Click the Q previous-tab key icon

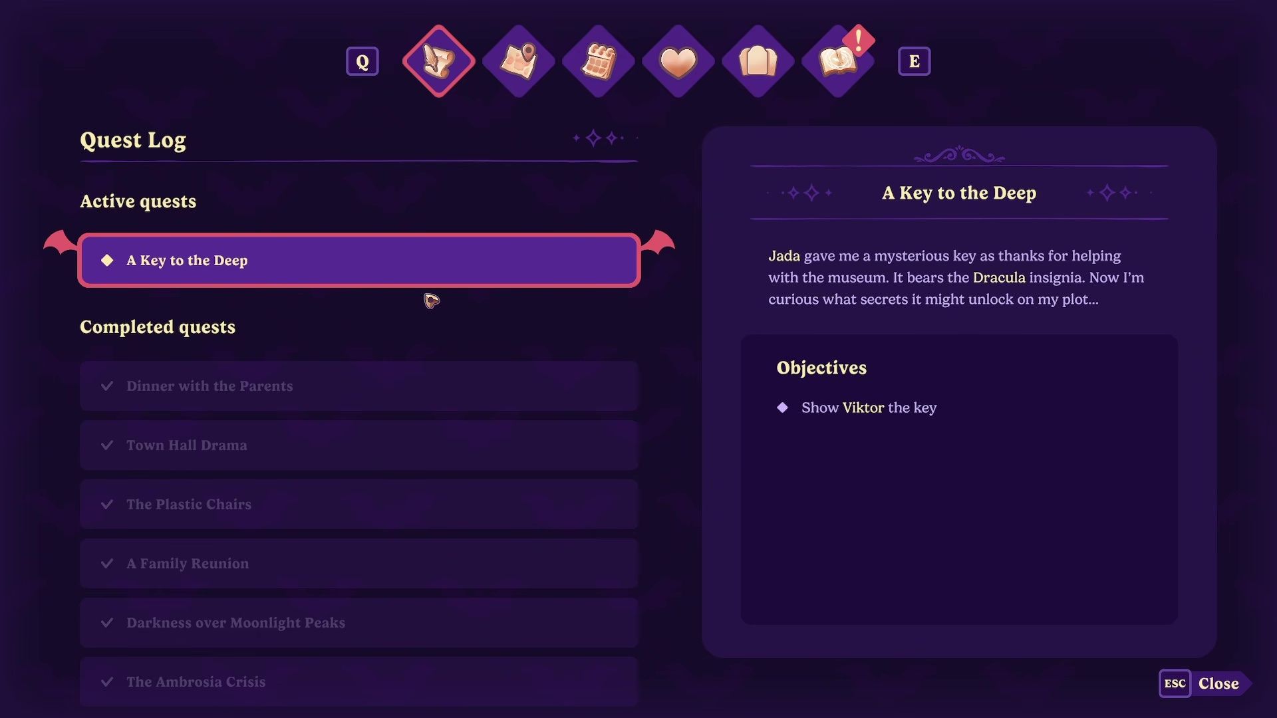click(362, 61)
